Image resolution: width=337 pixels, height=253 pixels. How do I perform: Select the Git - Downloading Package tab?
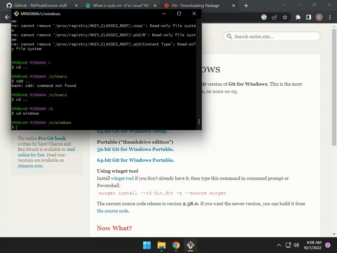click(195, 6)
